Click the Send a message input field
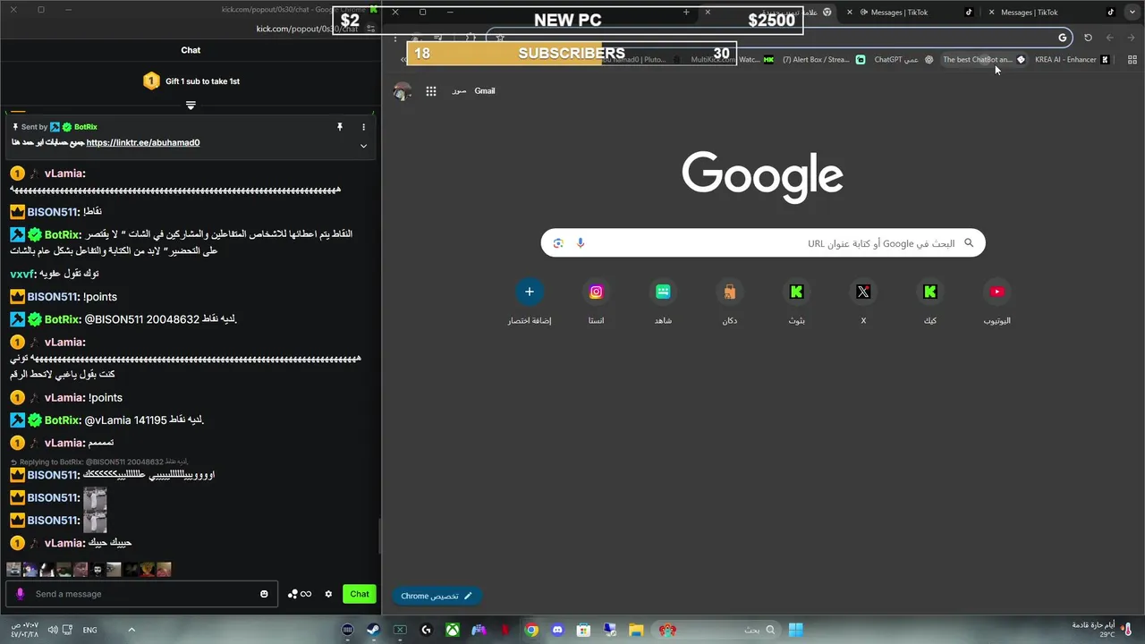The image size is (1145, 644). point(143,594)
